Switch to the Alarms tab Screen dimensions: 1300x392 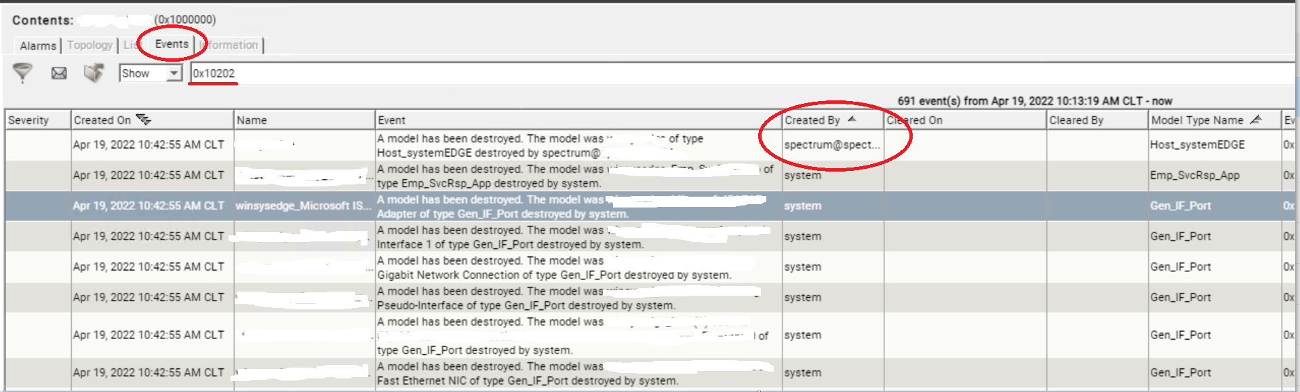tap(38, 45)
